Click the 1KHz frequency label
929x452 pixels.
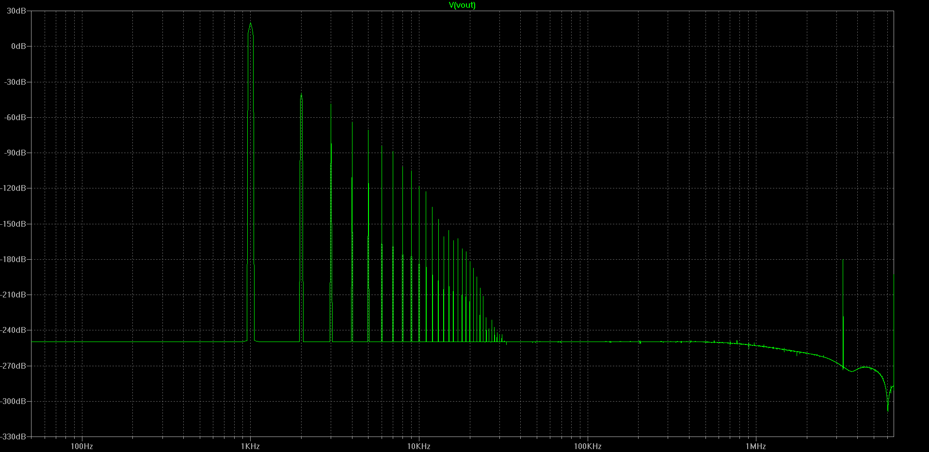pyautogui.click(x=250, y=446)
